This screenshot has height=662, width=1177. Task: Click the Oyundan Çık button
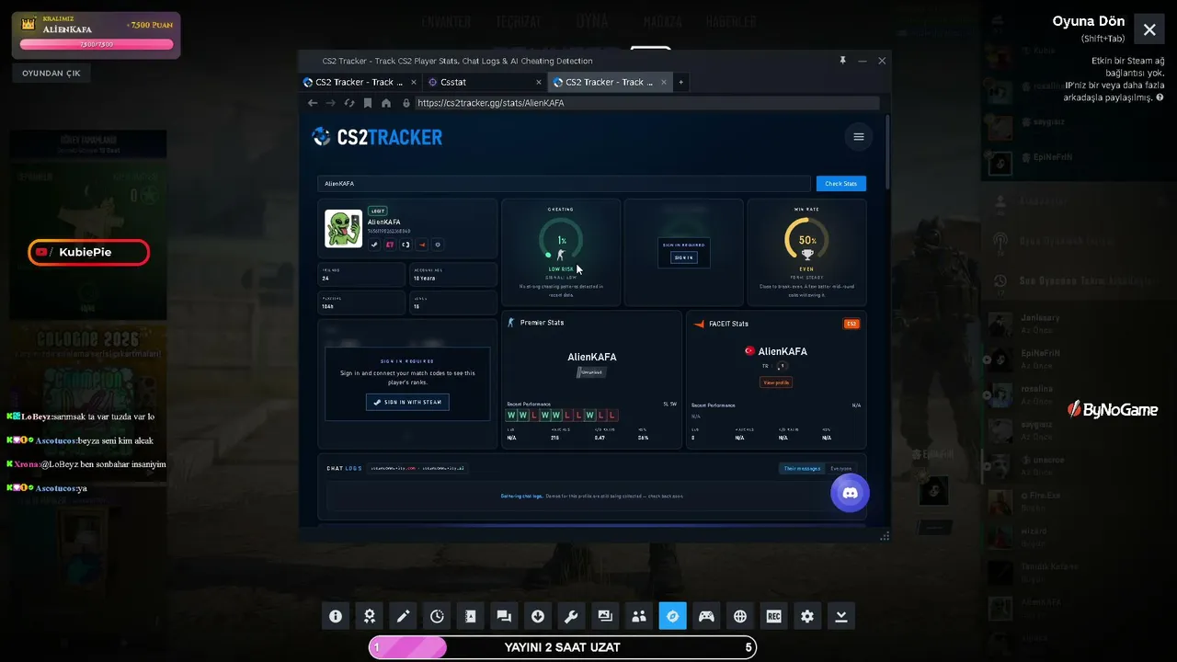point(51,74)
